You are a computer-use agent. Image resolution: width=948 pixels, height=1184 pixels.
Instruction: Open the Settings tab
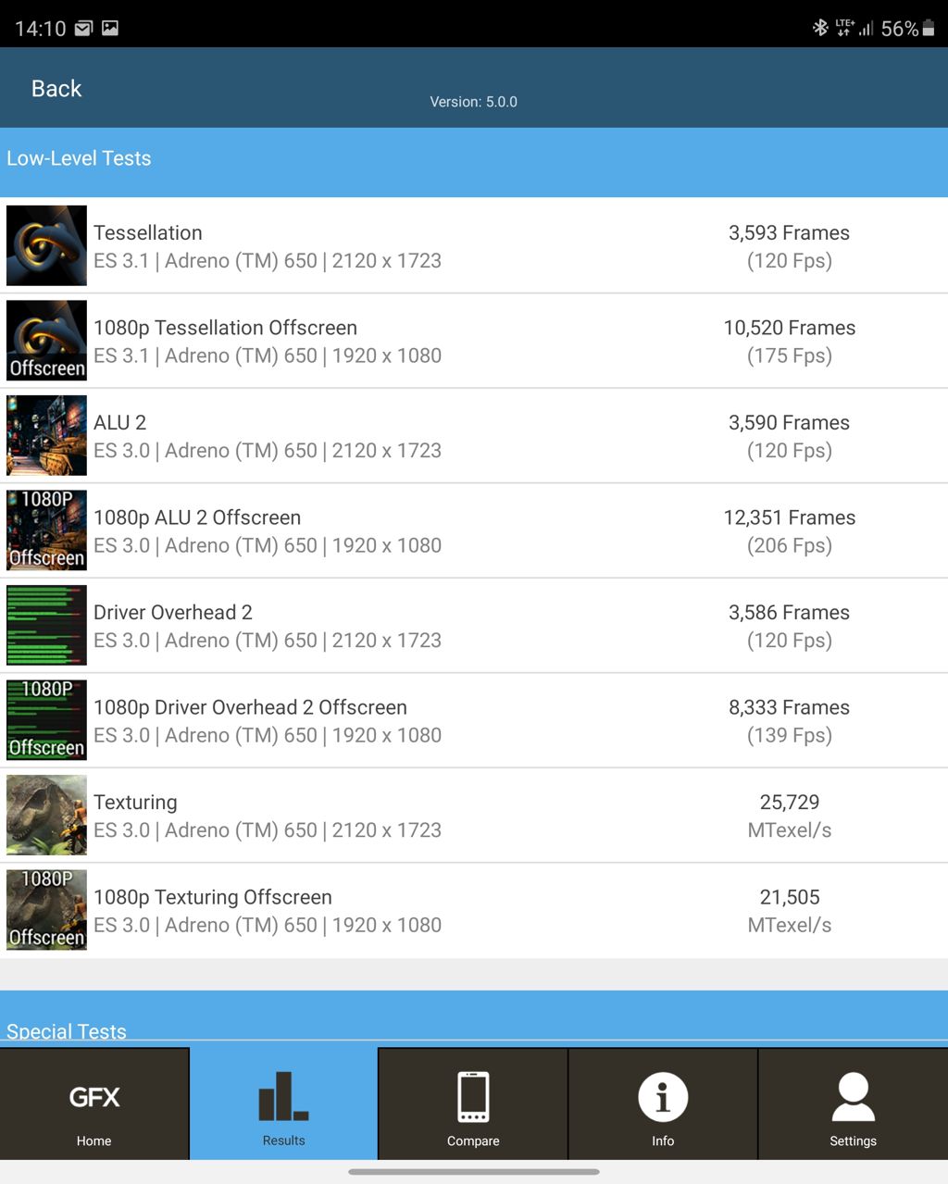pos(853,1103)
